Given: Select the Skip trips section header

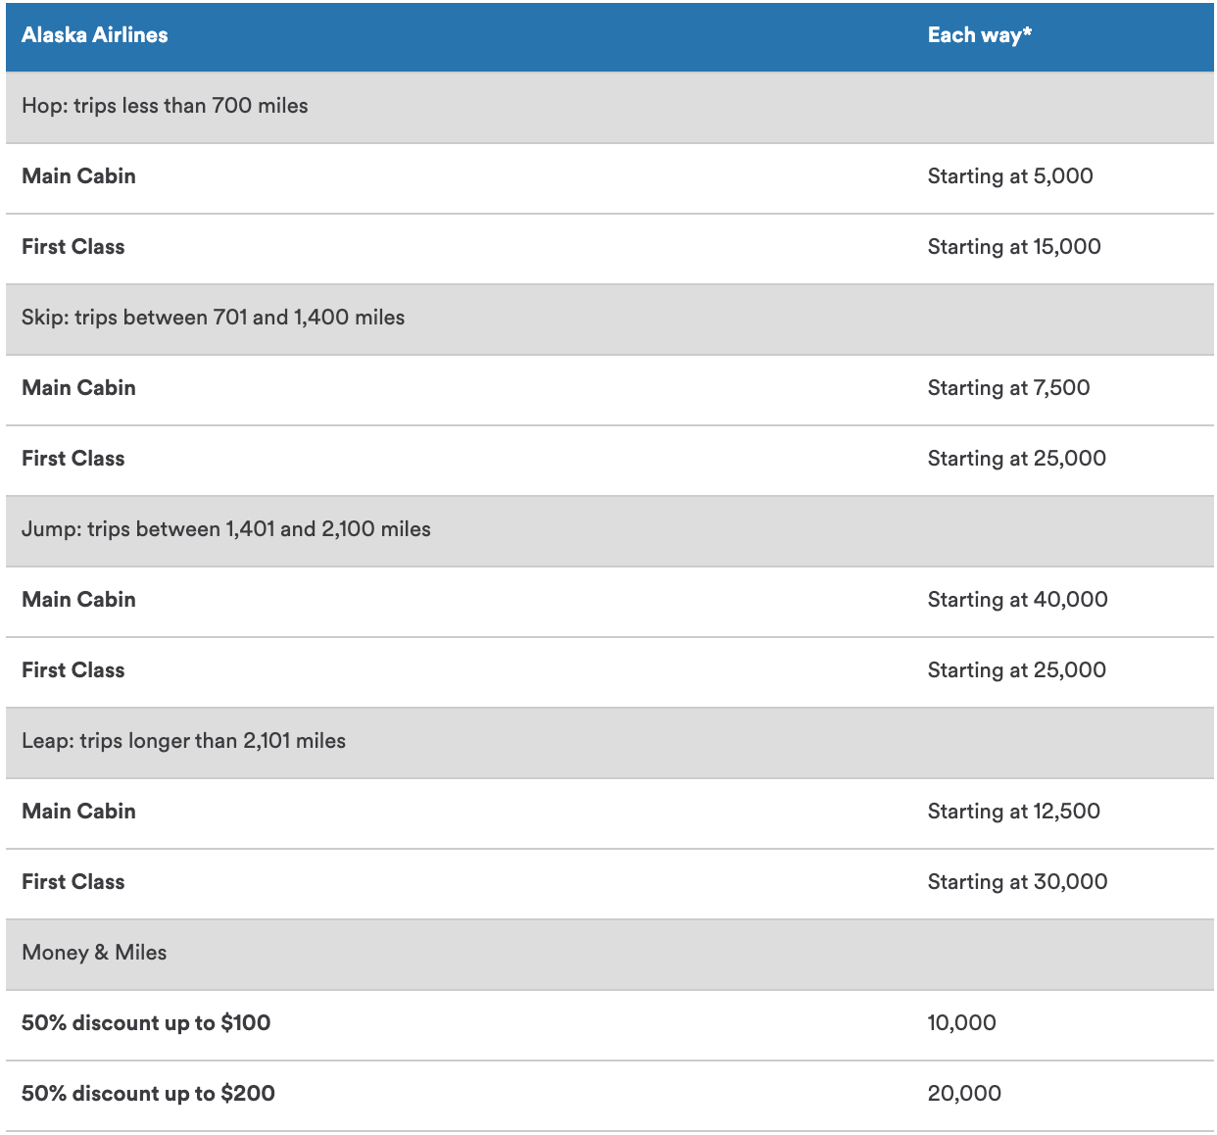Looking at the screenshot, I should pyautogui.click(x=212, y=318).
